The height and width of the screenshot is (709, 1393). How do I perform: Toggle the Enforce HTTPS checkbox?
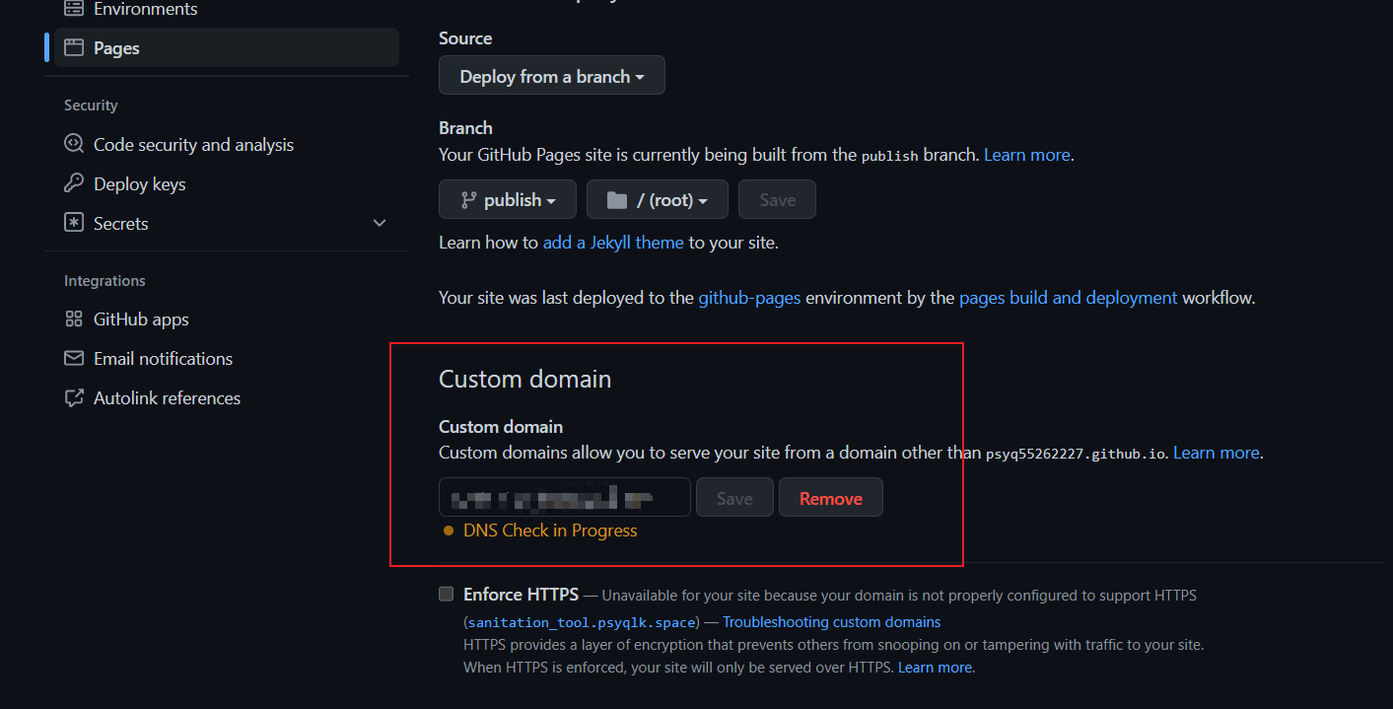pyautogui.click(x=447, y=594)
